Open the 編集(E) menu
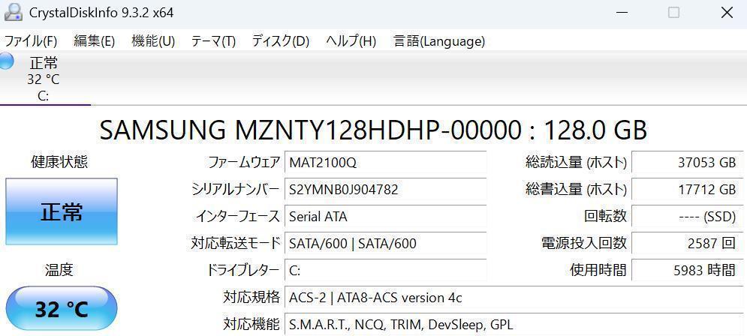Screen dimensions: 747x336 95,41
